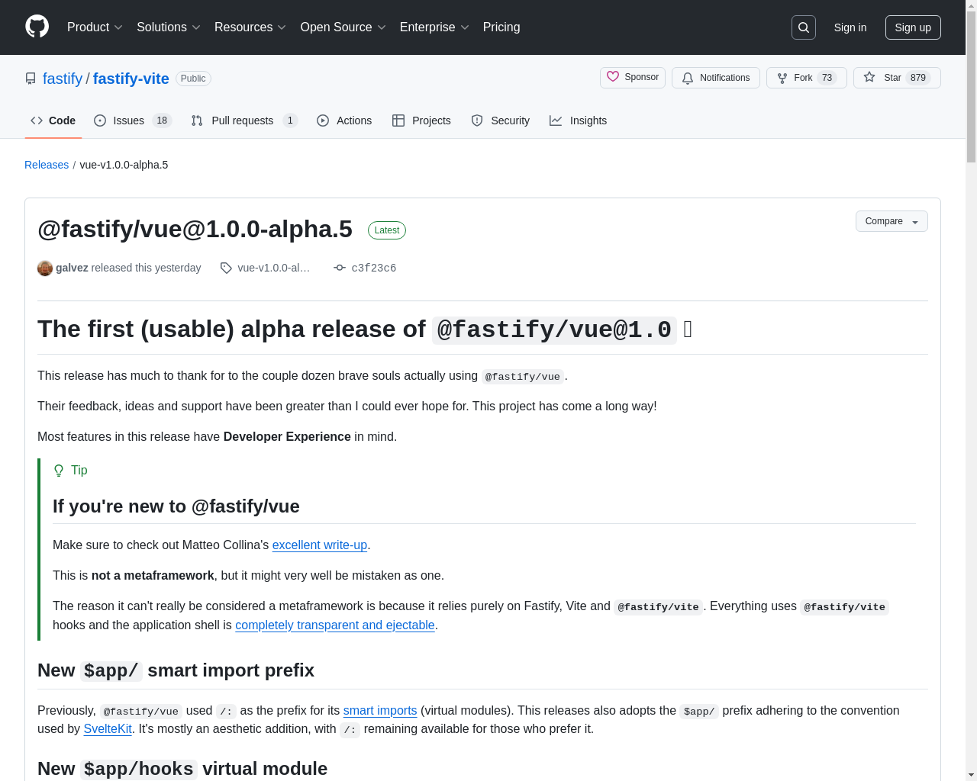Click the @fastify/vue@1.0.0-alpha.5 release title
Viewport: 977px width, 781px height.
point(195,229)
